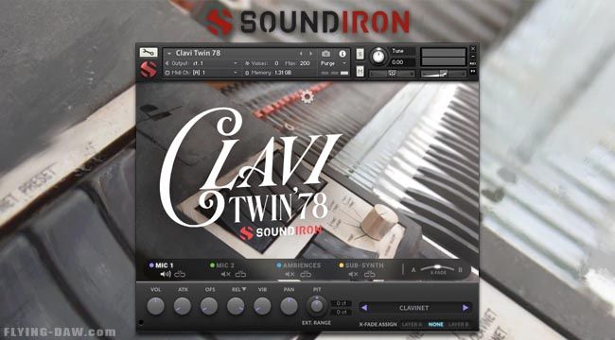The image size is (615, 340).
Task: Open the Purge dropdown menu
Action: tap(333, 63)
